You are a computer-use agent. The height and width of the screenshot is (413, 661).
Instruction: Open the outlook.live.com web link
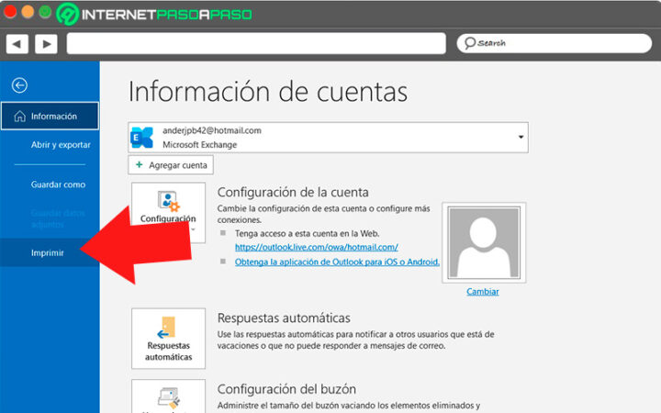pos(317,248)
